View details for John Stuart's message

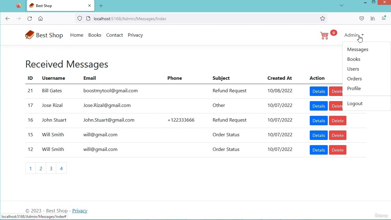[x=318, y=121]
